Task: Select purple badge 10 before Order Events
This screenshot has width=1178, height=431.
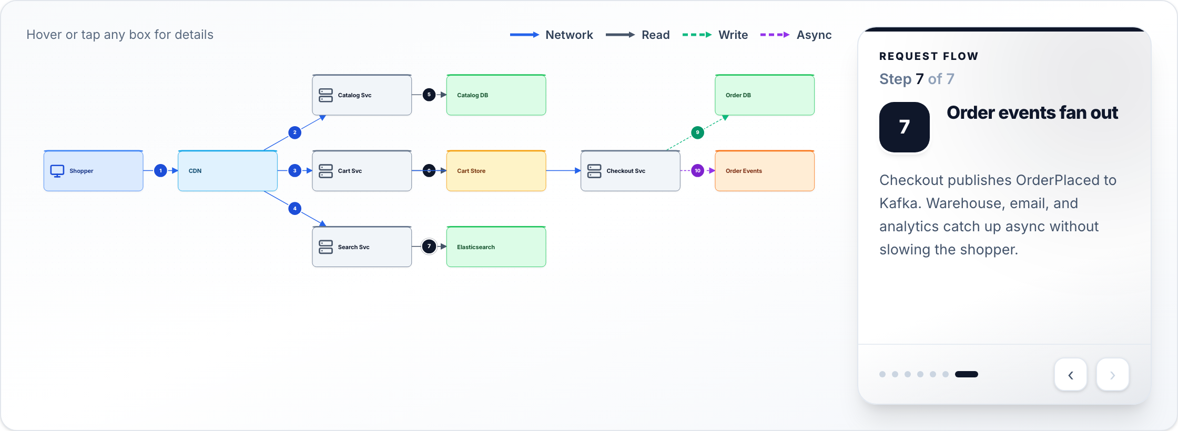Action: coord(697,170)
